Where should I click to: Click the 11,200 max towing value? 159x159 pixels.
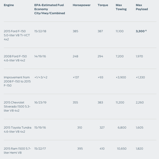pyautogui.click(x=120, y=102)
